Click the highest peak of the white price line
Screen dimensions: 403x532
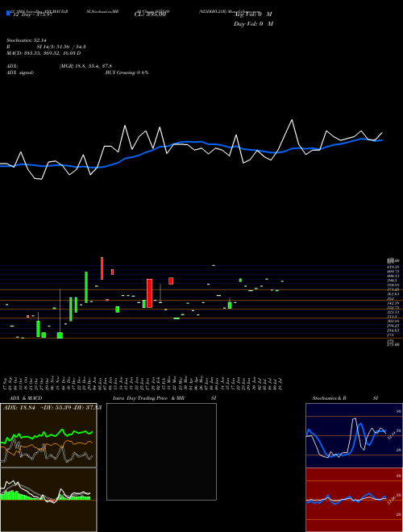click(x=292, y=120)
